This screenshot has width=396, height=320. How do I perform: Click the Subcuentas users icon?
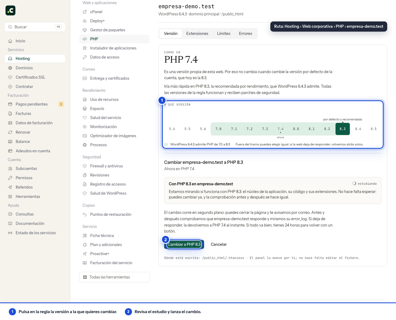coord(10,169)
